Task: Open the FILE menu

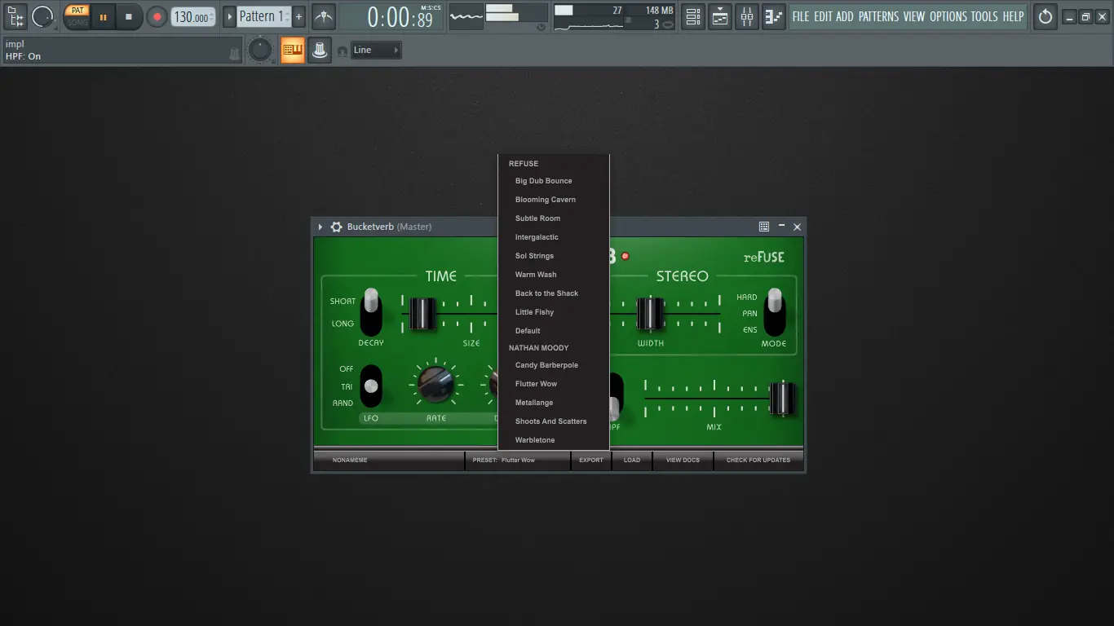Action: (x=801, y=16)
